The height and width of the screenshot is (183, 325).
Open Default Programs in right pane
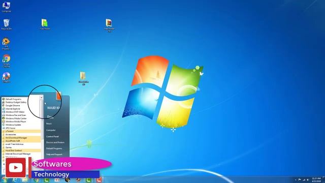[x=54, y=148]
